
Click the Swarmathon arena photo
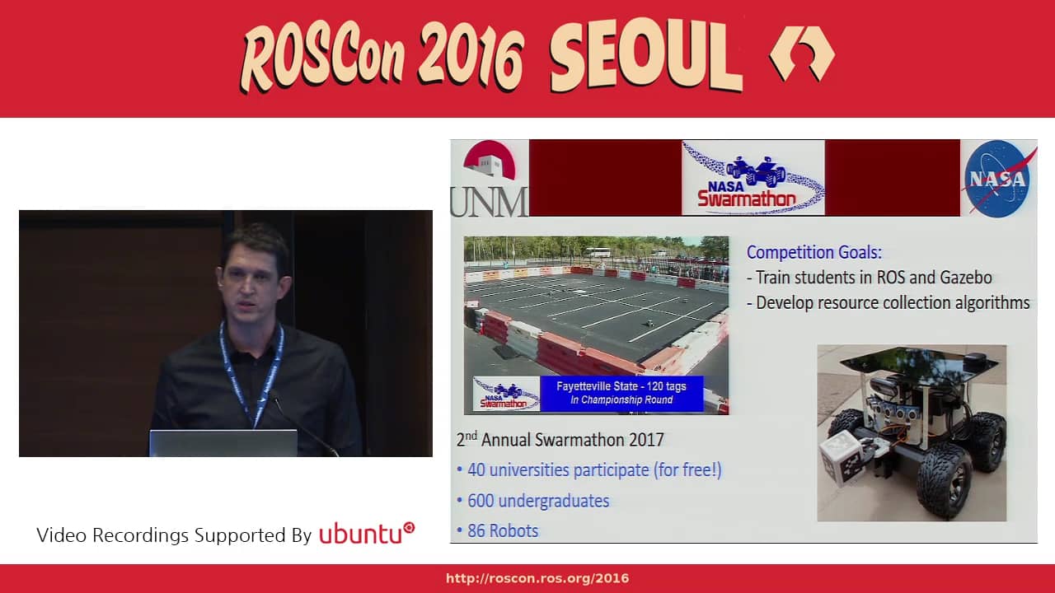[596, 325]
